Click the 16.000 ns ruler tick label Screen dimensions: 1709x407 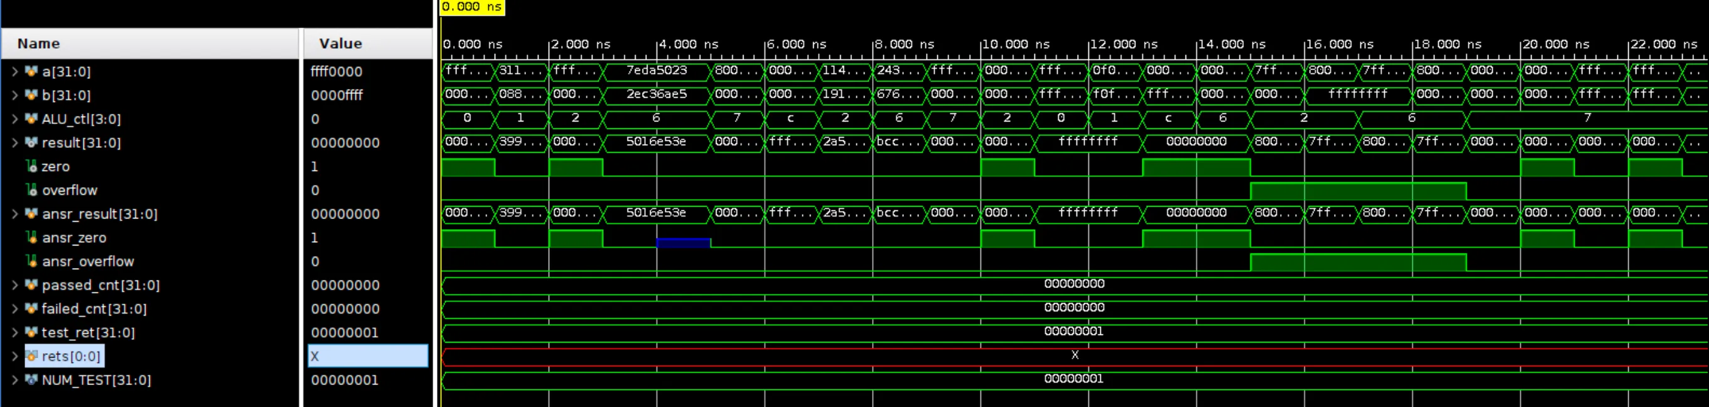(1340, 44)
